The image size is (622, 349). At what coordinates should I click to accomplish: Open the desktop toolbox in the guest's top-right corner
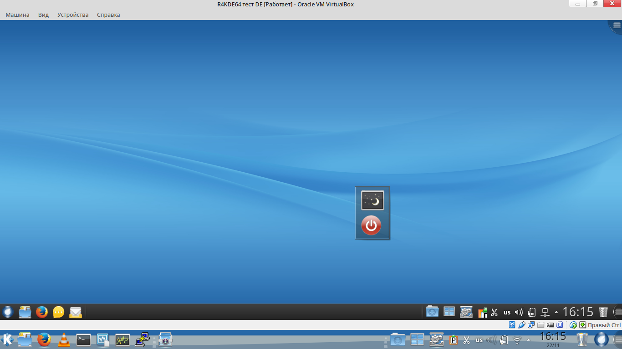tap(616, 25)
